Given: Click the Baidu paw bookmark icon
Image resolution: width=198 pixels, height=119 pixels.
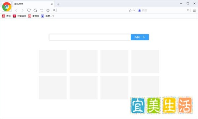Looking at the screenshot, I should tap(43, 16).
